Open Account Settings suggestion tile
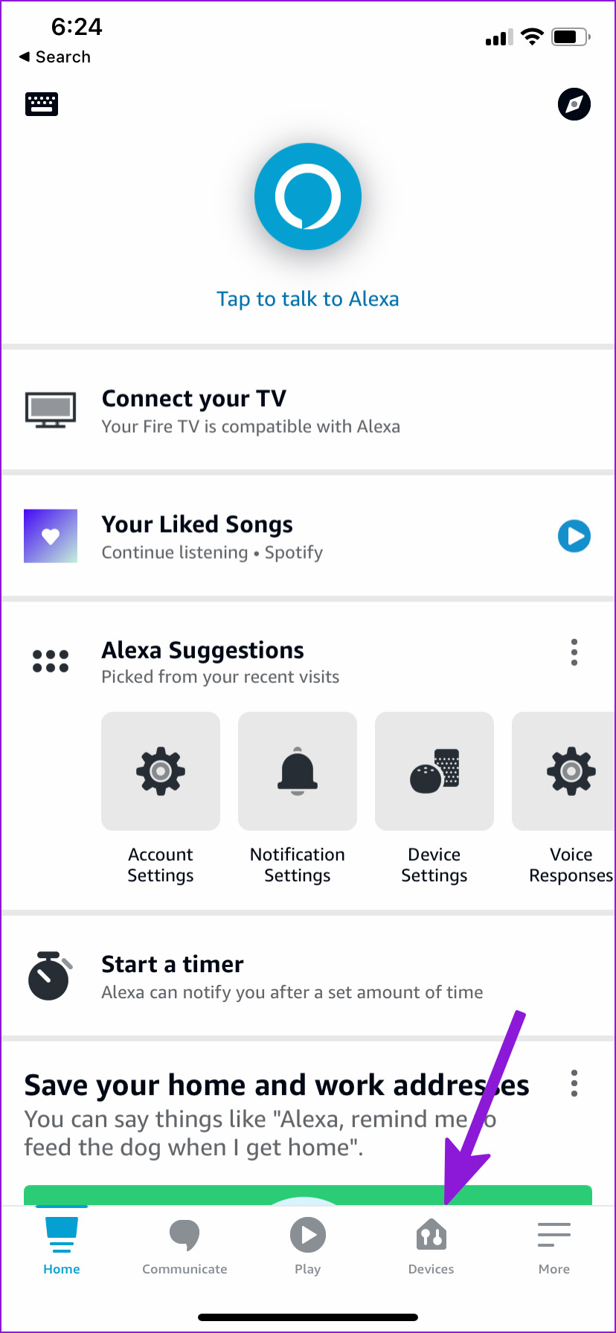The height and width of the screenshot is (1333, 616). point(161,771)
